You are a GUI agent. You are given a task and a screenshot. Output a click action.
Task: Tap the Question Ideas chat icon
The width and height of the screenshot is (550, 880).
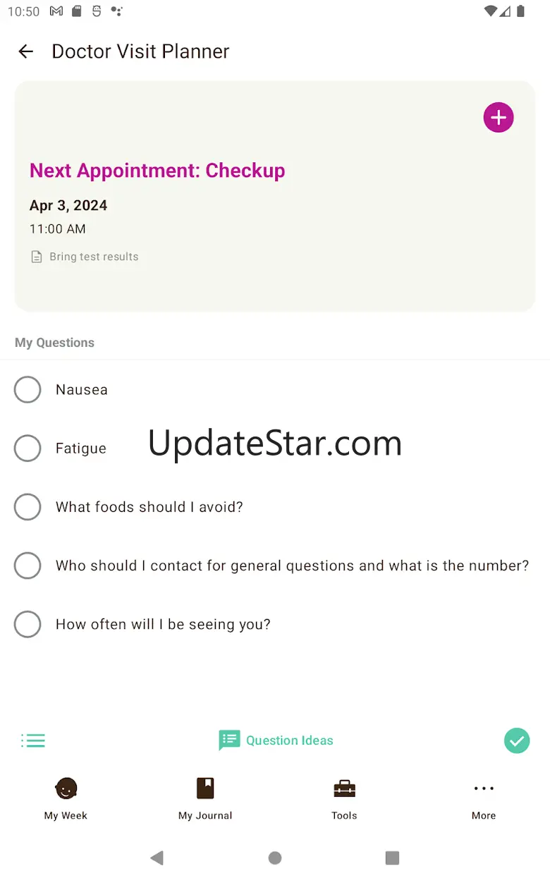click(x=229, y=740)
